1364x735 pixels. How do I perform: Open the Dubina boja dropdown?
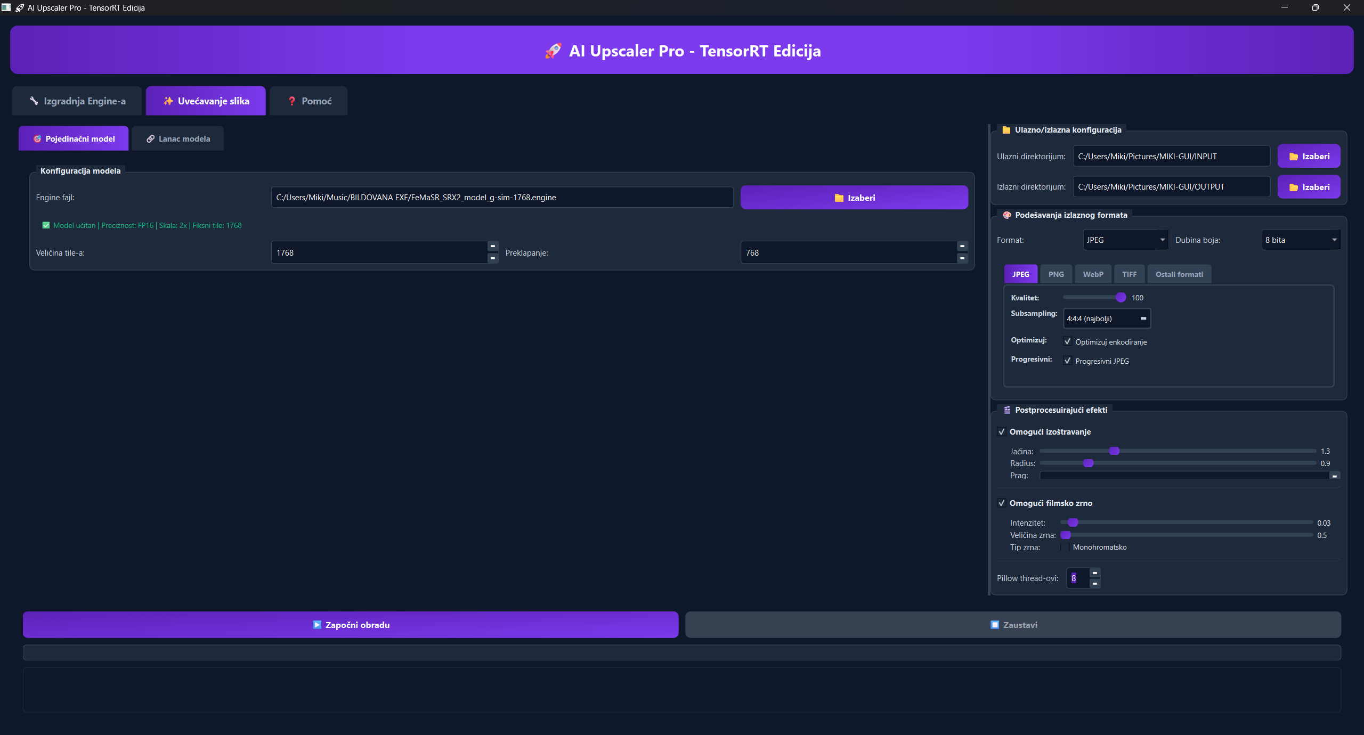pos(1301,240)
